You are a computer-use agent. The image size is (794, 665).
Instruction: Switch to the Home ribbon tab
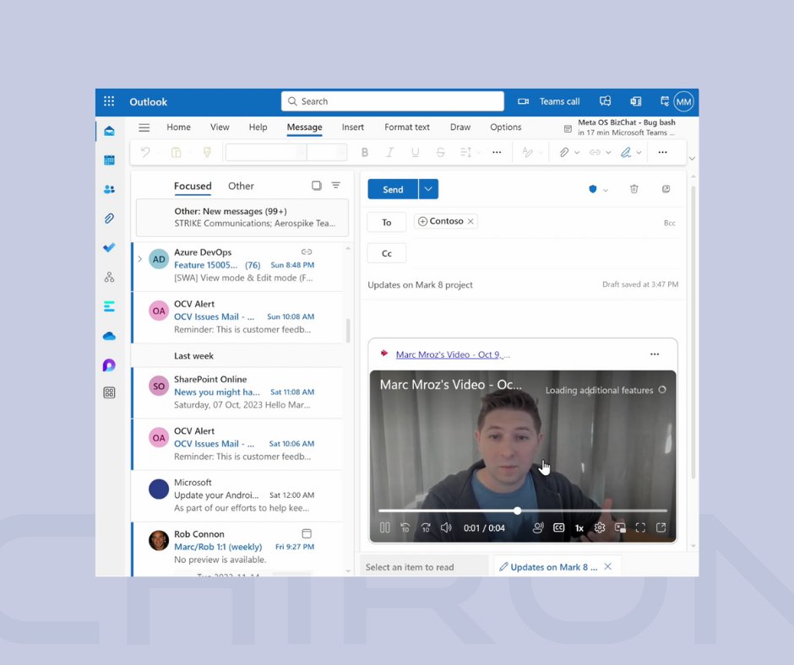click(179, 127)
